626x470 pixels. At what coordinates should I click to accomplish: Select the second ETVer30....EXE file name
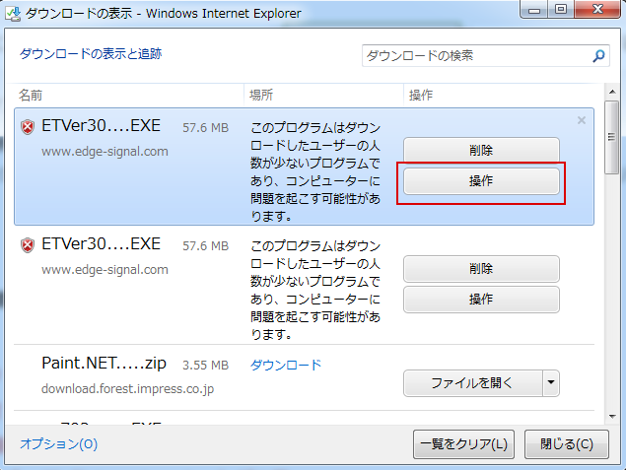pyautogui.click(x=101, y=243)
